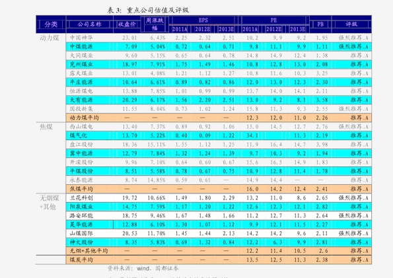Select the EPS group header
This screenshot has width=393, height=278.
point(203,20)
